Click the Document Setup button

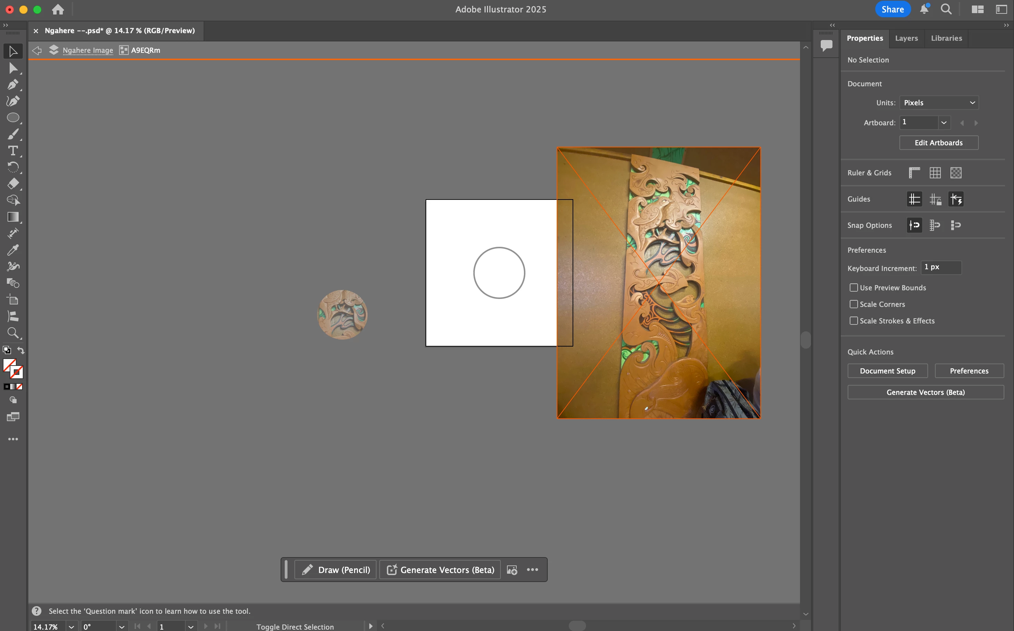coord(887,371)
